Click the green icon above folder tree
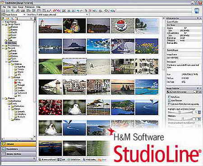 coord(3,18)
